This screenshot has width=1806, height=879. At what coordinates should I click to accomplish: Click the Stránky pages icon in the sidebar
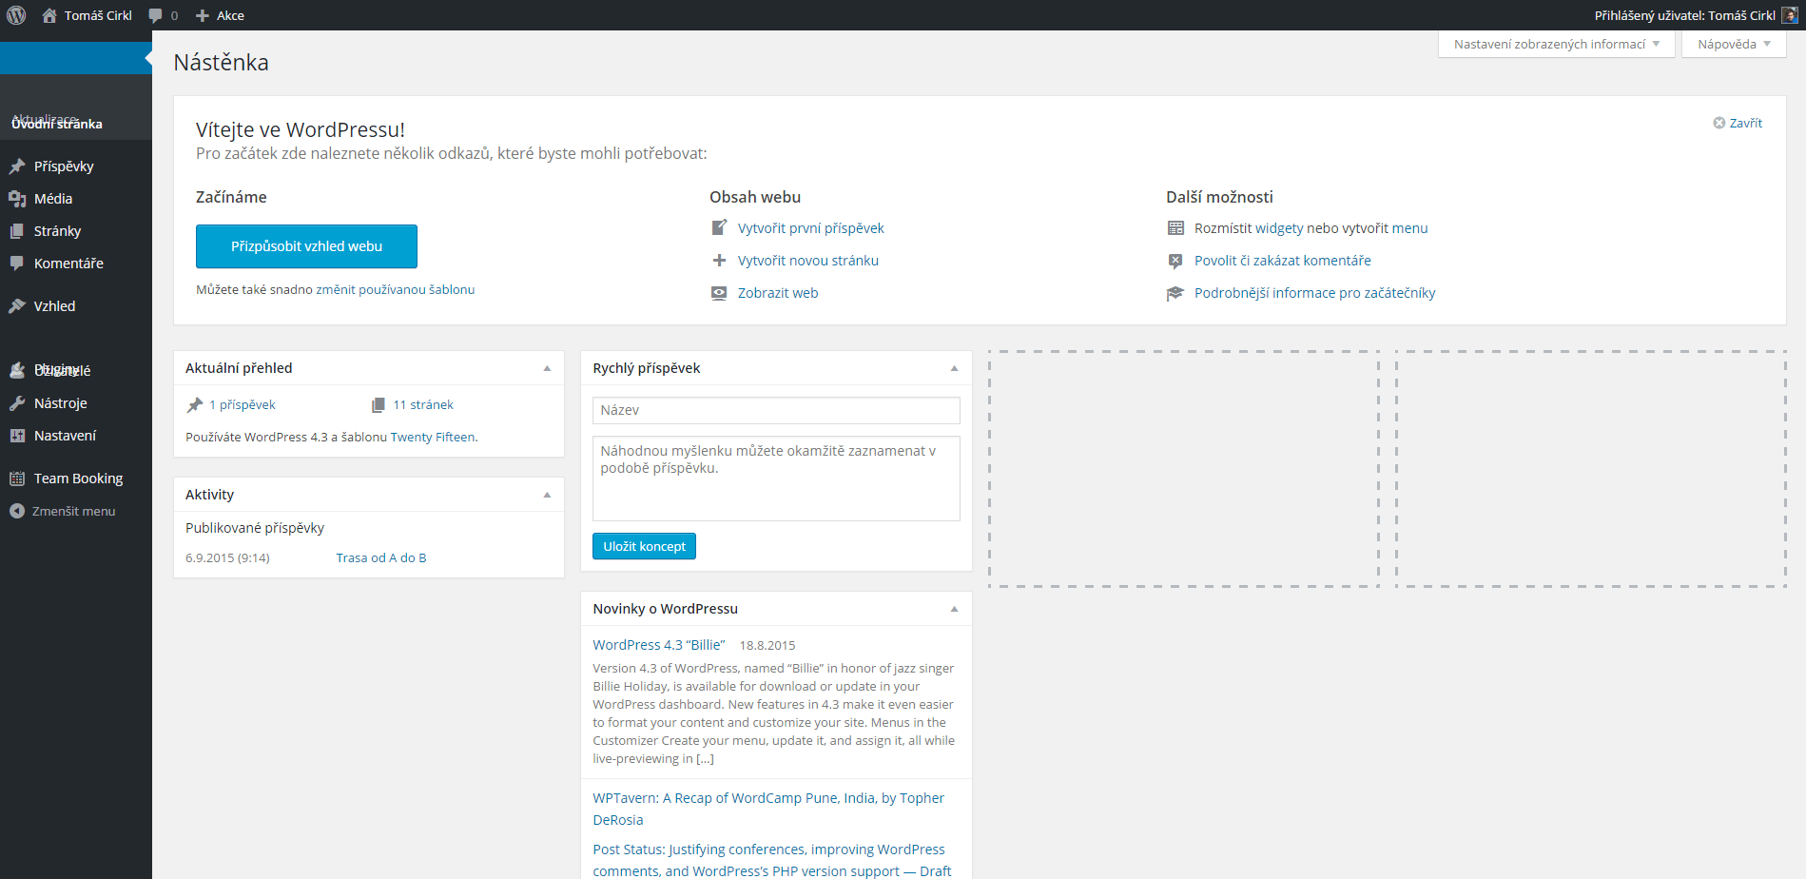point(17,231)
